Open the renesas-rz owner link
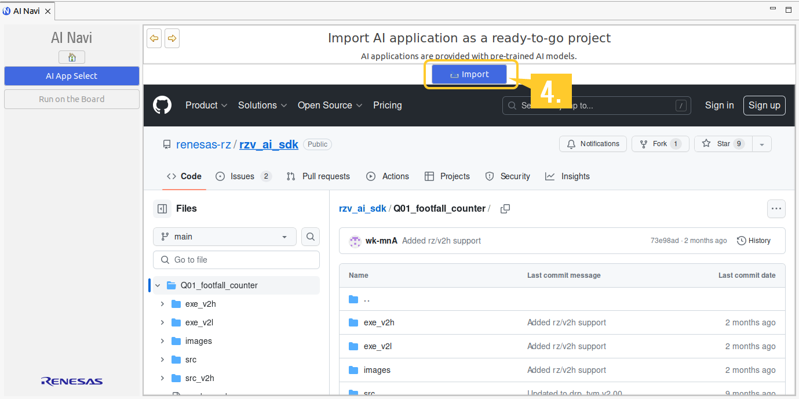 click(203, 144)
